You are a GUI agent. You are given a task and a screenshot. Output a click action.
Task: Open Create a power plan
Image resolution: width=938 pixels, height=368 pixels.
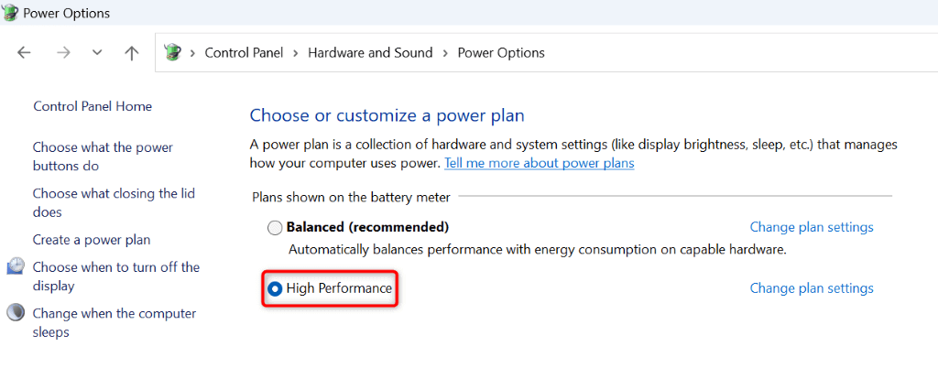(x=92, y=240)
